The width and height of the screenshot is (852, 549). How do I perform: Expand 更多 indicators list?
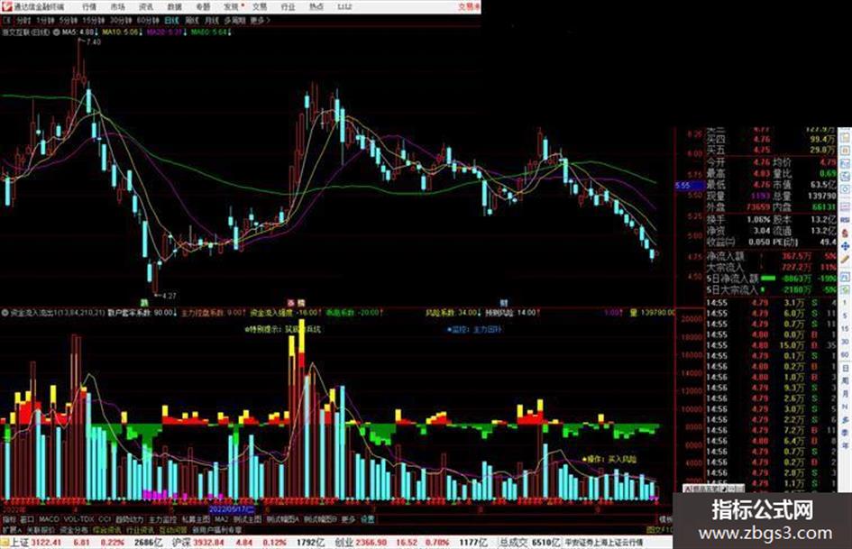tap(348, 519)
